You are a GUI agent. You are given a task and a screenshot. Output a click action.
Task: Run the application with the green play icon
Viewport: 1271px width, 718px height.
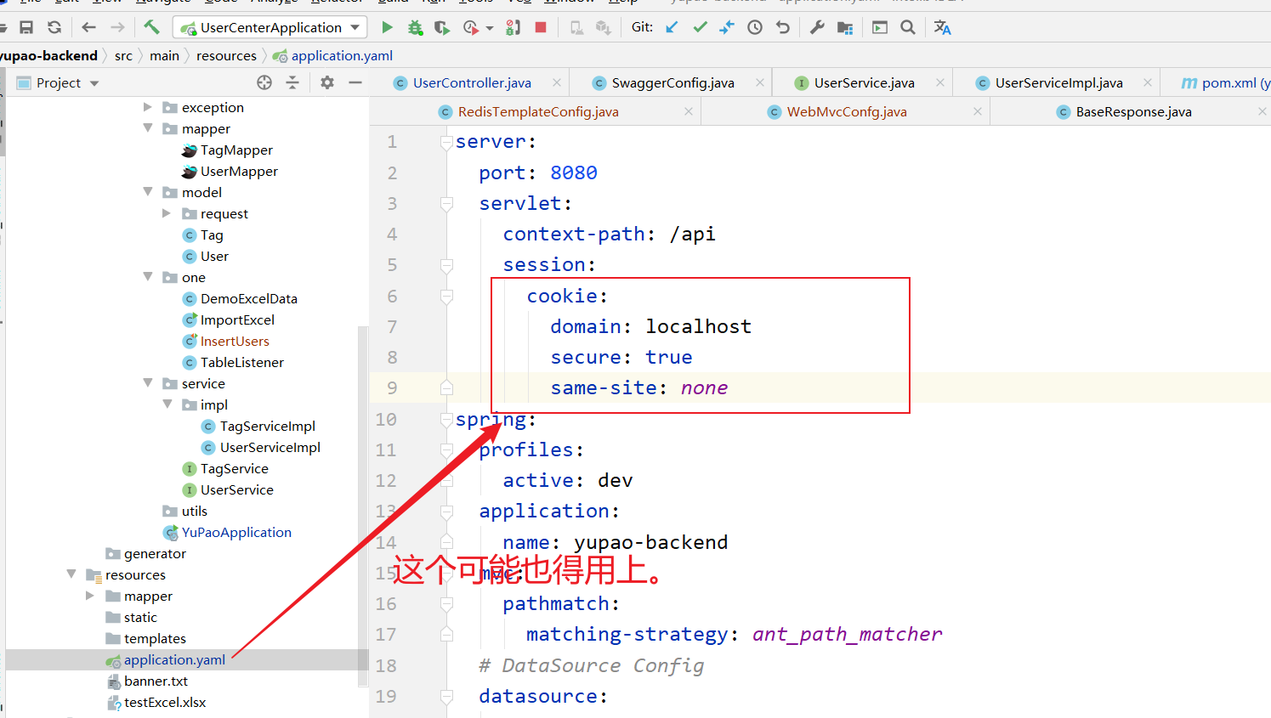click(388, 27)
